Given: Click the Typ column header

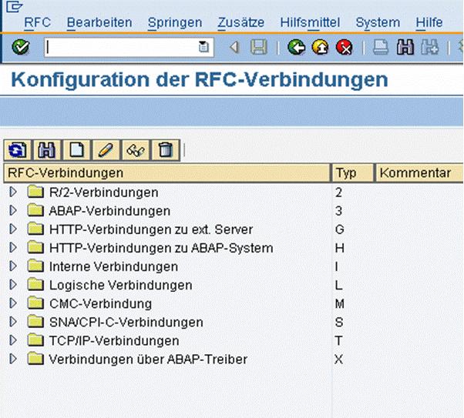Looking at the screenshot, I should click(353, 173).
